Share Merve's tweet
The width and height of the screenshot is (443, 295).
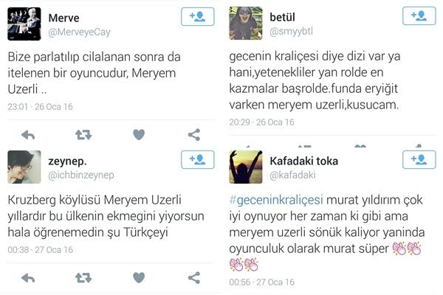coord(194,135)
